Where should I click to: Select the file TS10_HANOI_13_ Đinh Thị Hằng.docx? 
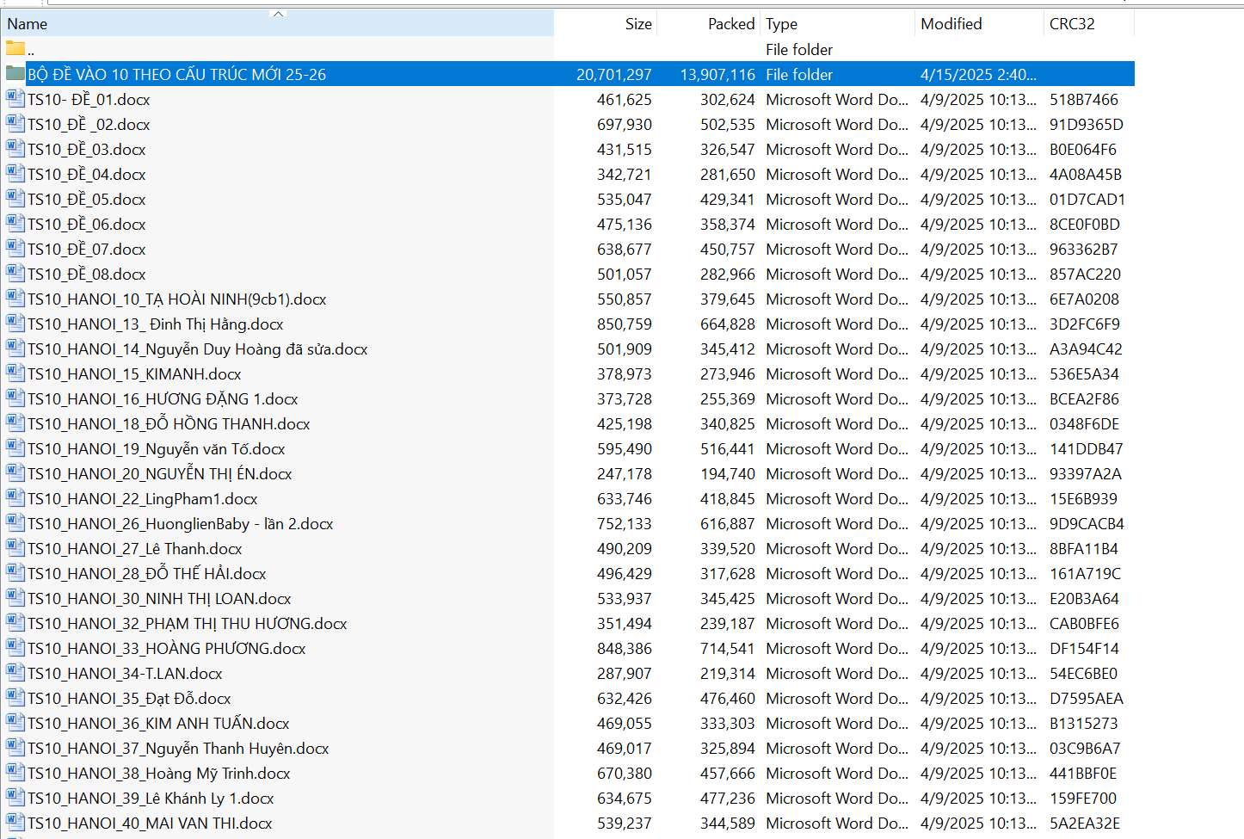(x=156, y=324)
